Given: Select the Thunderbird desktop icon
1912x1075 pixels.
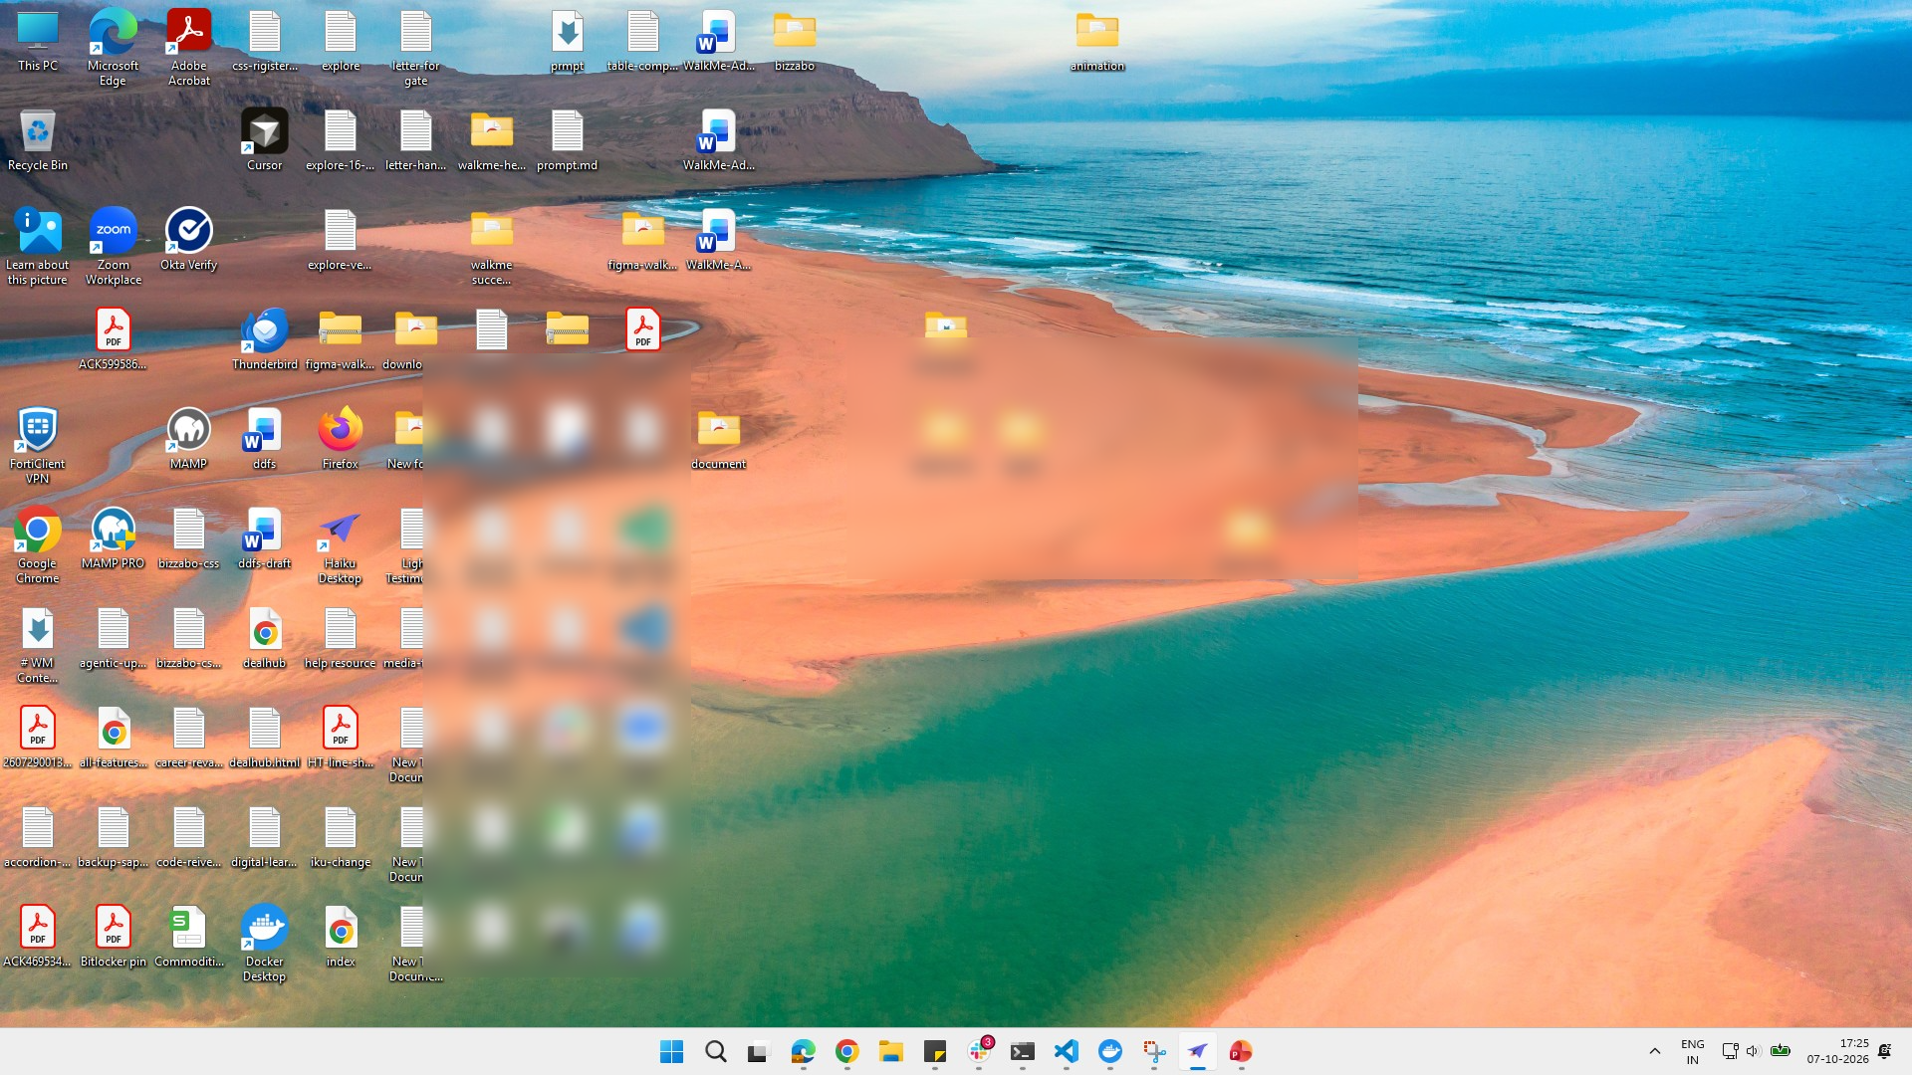Looking at the screenshot, I should (x=264, y=339).
